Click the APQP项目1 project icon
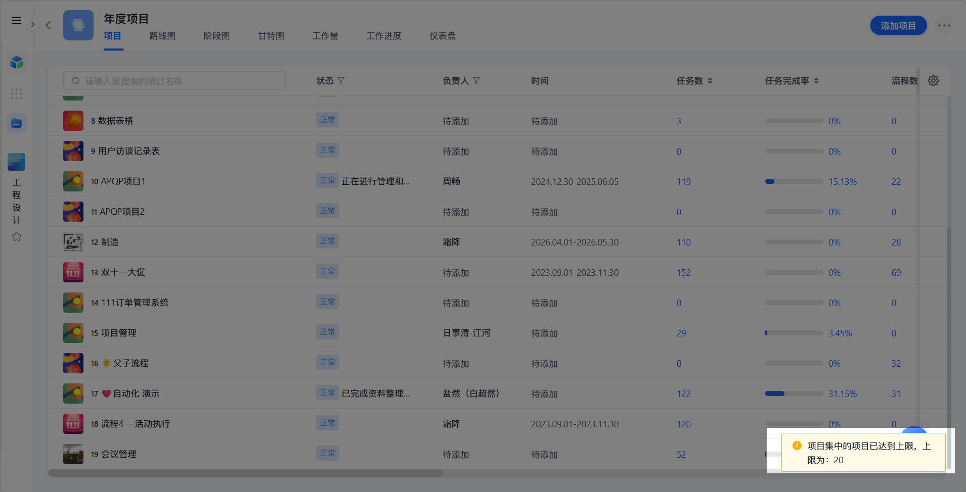 [x=73, y=181]
